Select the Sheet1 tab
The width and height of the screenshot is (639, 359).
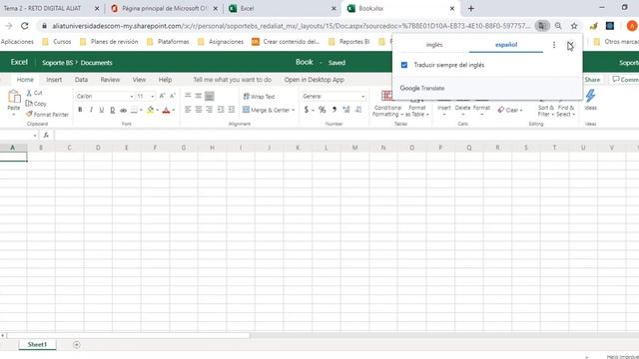click(37, 344)
